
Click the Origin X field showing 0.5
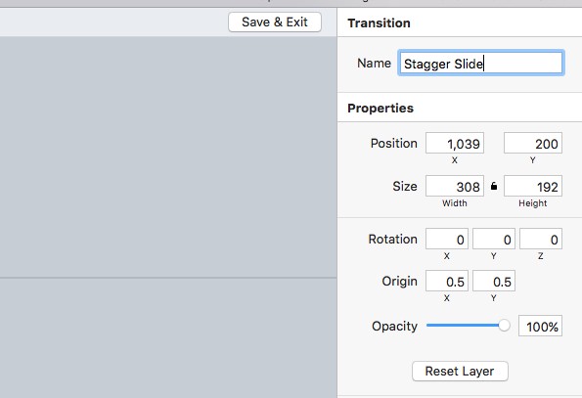click(x=447, y=281)
